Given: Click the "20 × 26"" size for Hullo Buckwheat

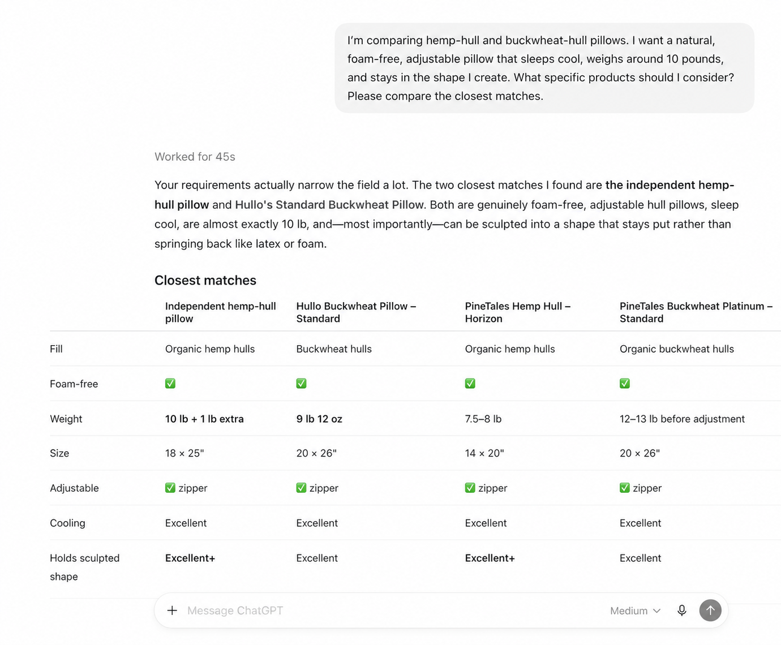Looking at the screenshot, I should (316, 453).
